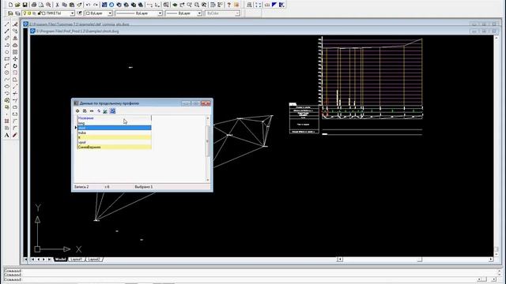The height and width of the screenshot is (284, 506).
Task: Select the Hatch tool in the draw toolbar
Action: [x=7, y=121]
